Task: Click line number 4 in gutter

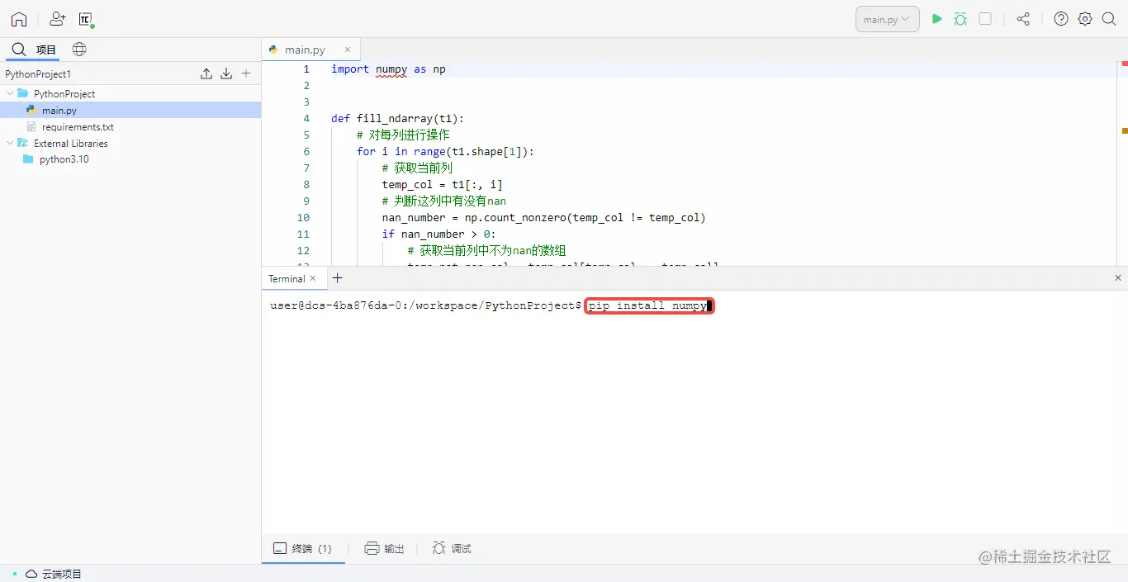Action: [306, 118]
